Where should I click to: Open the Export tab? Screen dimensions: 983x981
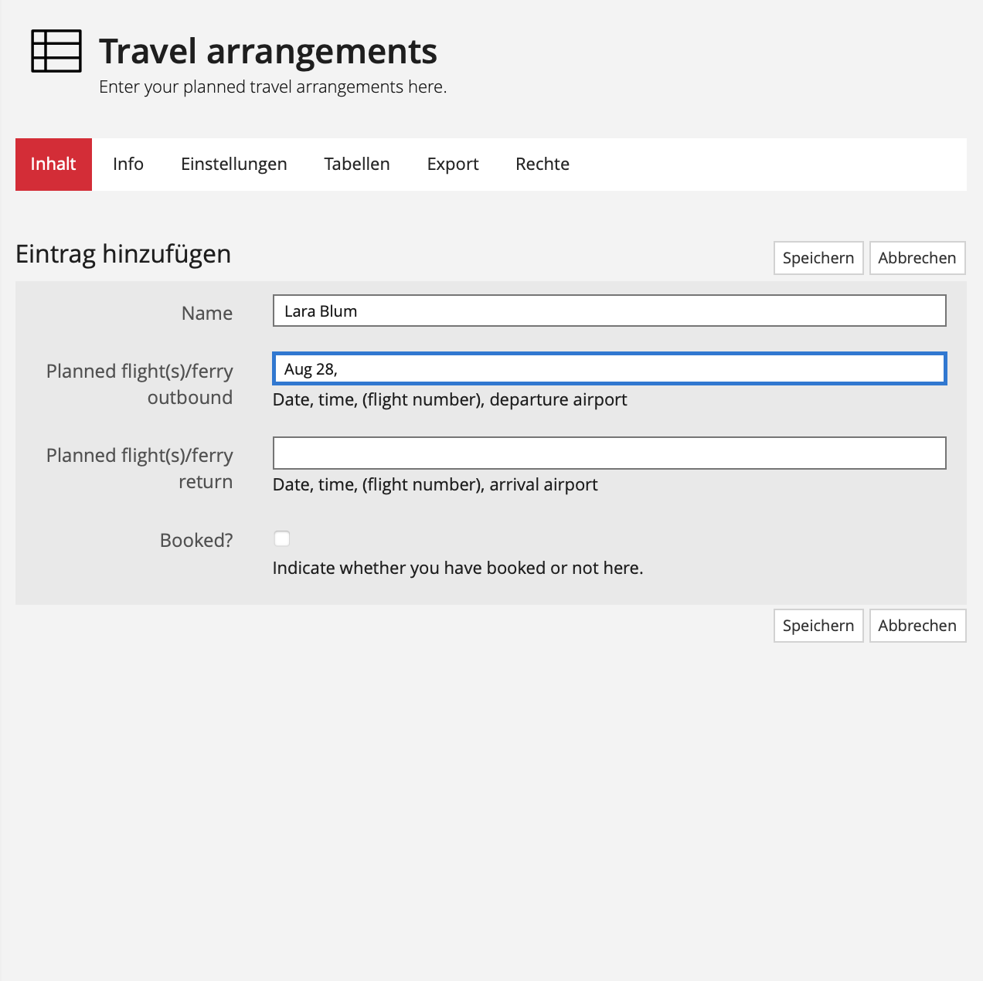click(453, 165)
